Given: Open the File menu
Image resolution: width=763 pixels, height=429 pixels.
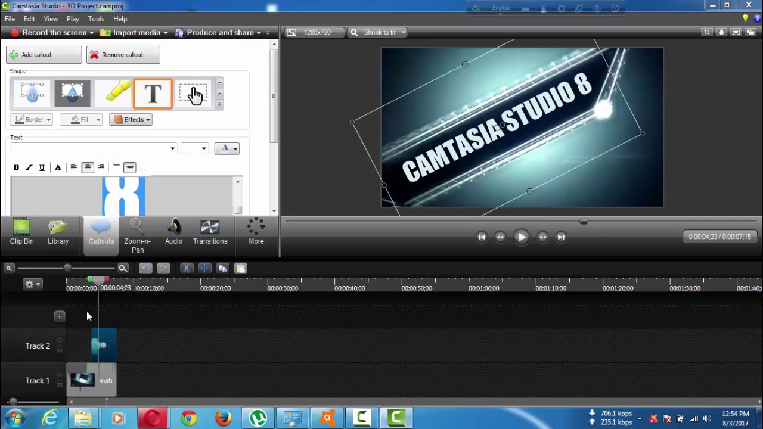Looking at the screenshot, I should point(10,18).
